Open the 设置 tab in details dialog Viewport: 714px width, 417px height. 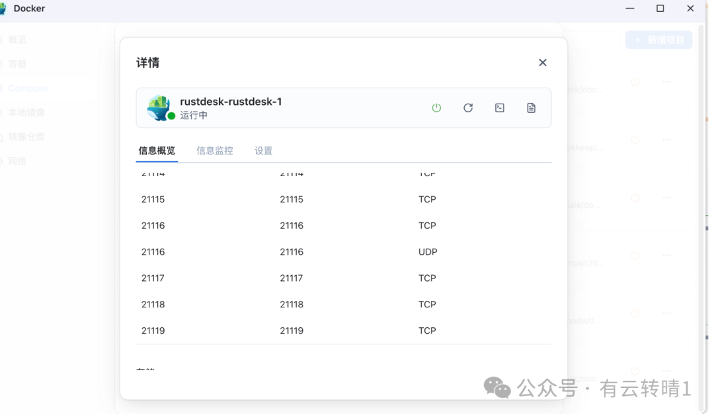[x=263, y=150]
